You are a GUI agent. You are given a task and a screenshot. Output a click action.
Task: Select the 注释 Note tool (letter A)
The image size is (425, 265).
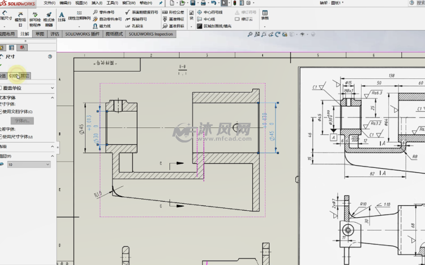click(61, 17)
